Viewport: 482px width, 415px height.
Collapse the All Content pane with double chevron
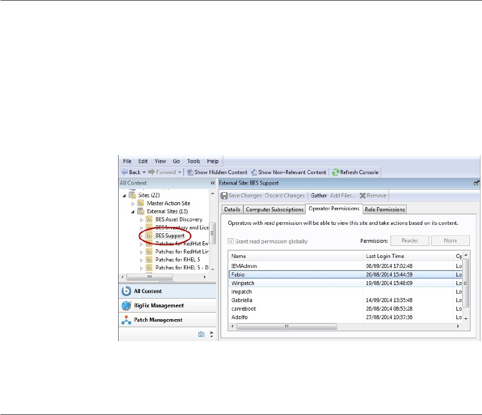[x=213, y=183]
